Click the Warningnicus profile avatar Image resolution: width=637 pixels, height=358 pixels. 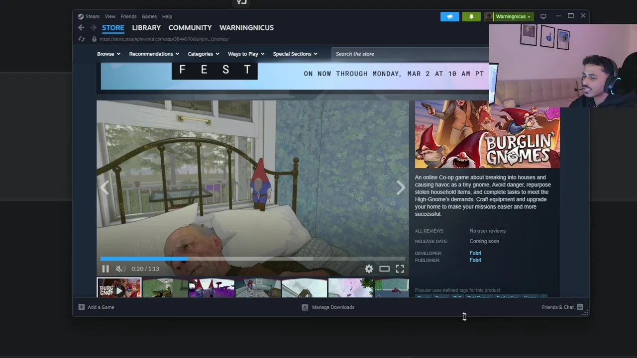pos(489,16)
